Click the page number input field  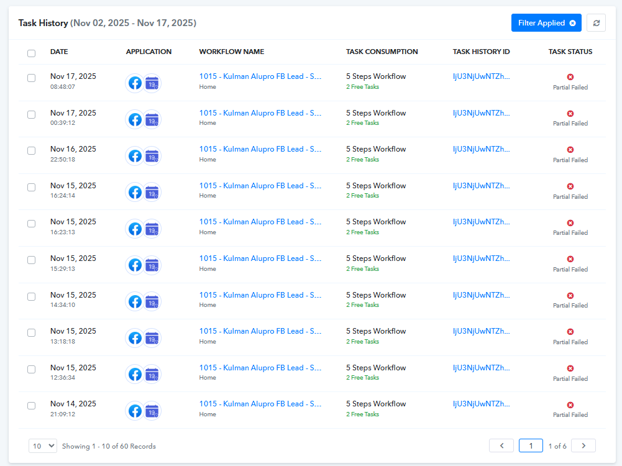531,445
